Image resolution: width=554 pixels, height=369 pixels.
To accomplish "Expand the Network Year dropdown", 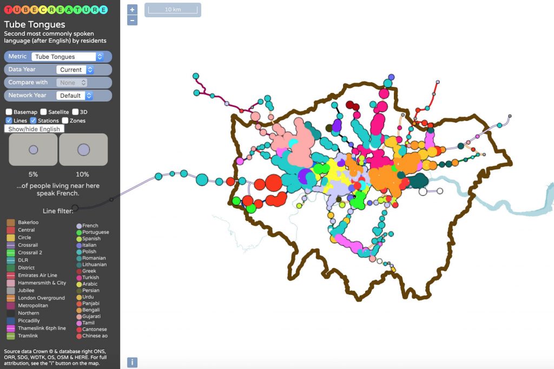I will (x=75, y=96).
